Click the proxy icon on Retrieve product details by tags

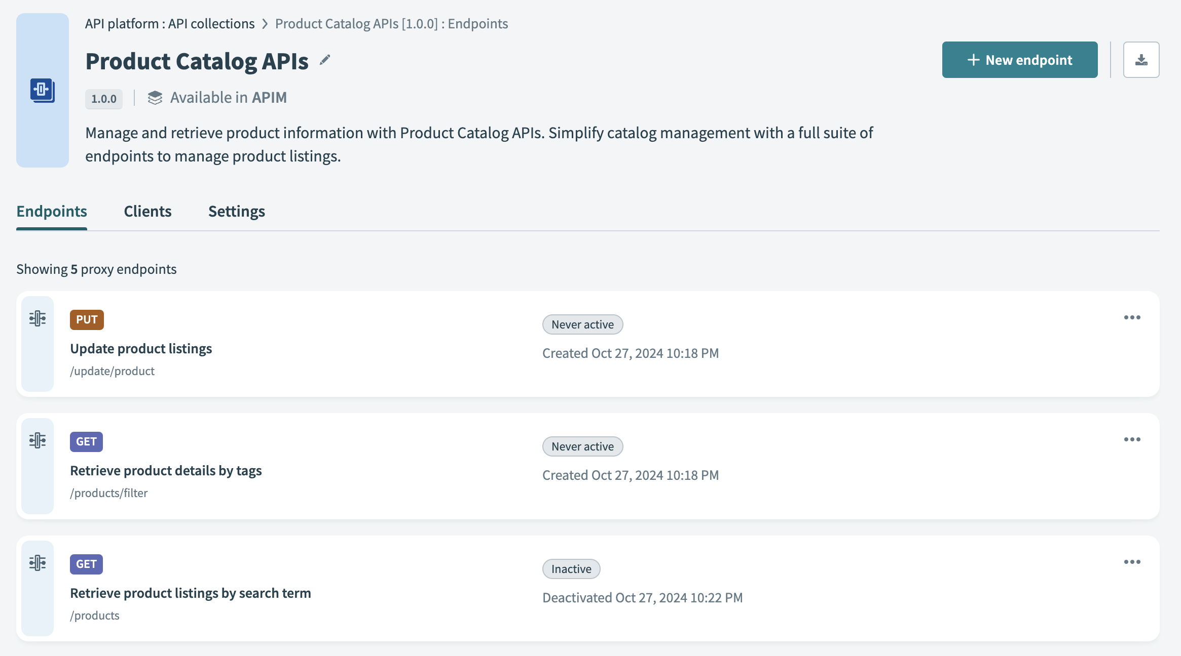pos(38,440)
